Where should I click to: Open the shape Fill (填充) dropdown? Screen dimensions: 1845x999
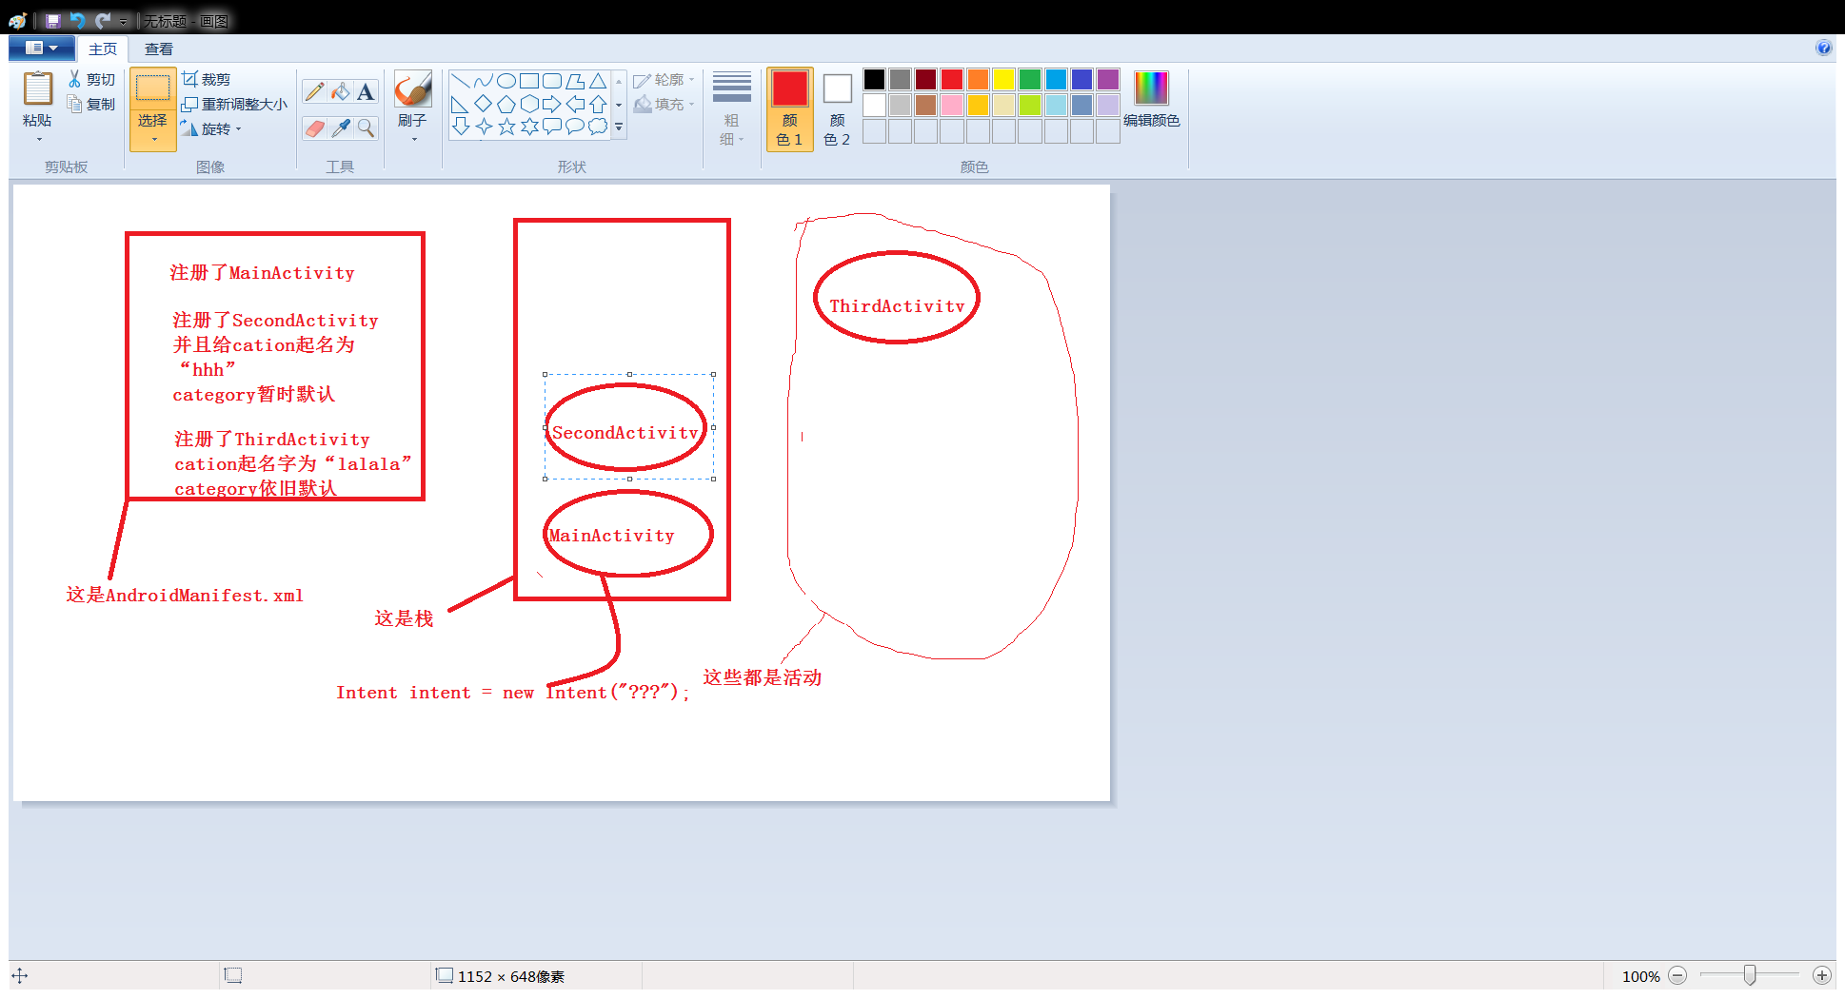[664, 104]
